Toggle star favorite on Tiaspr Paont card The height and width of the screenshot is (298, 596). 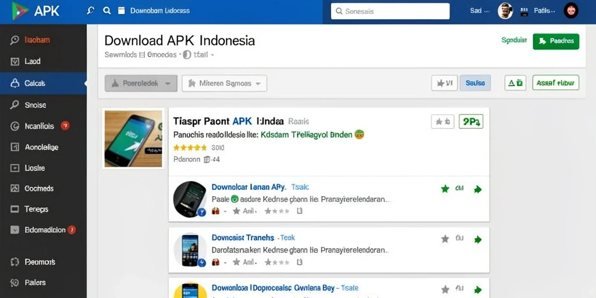[442, 122]
